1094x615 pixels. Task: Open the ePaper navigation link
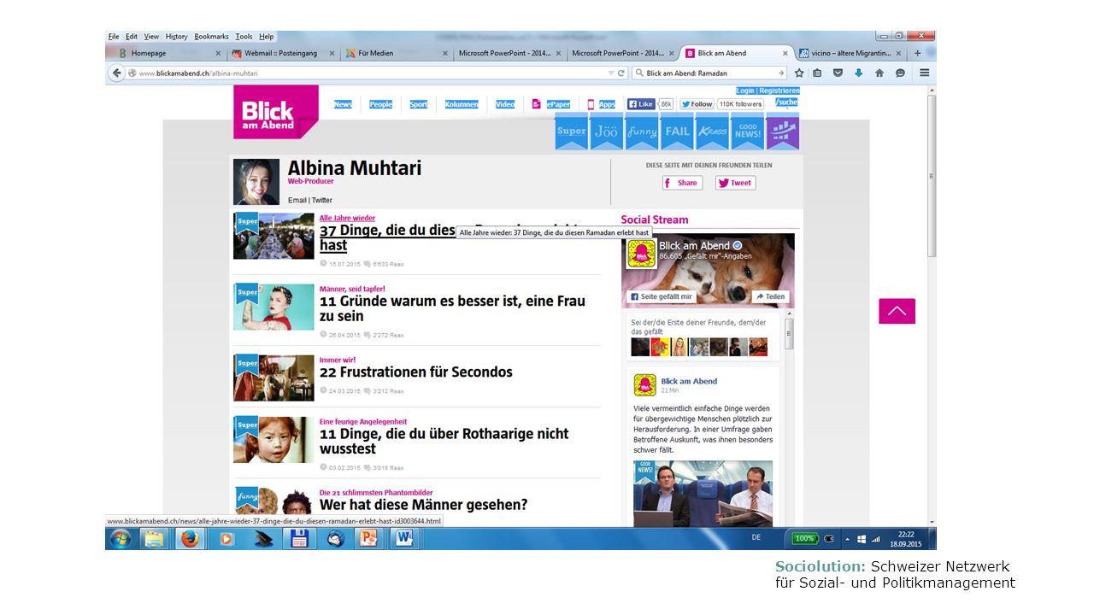552,104
